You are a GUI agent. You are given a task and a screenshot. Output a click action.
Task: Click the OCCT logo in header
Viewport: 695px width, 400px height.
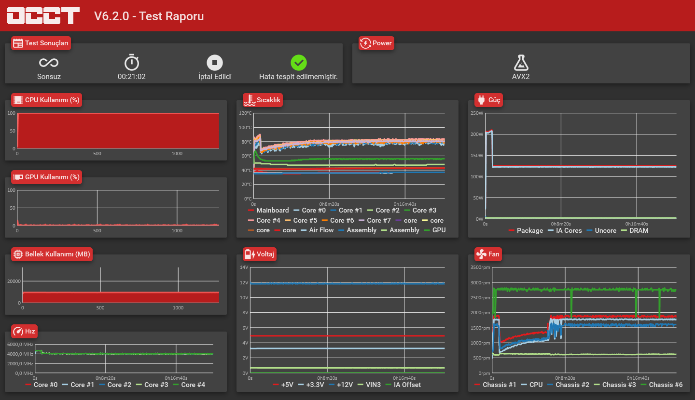point(43,15)
